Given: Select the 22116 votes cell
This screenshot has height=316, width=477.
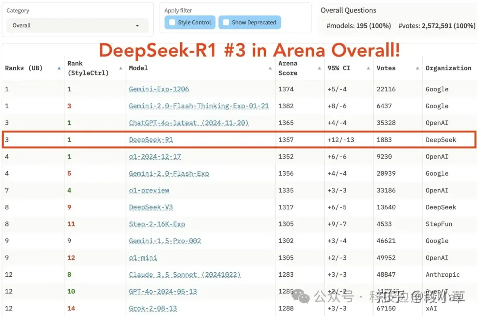Looking at the screenshot, I should pos(386,89).
